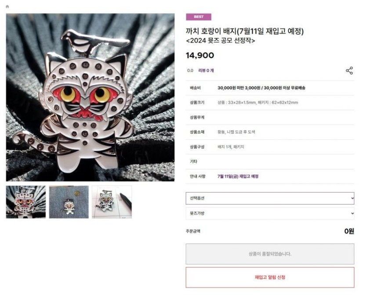Select the thumbnail with the pen
Screen dimensions: 367x301
(x=112, y=202)
